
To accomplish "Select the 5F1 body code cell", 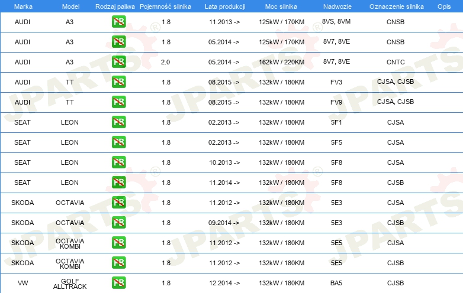I will (336, 122).
